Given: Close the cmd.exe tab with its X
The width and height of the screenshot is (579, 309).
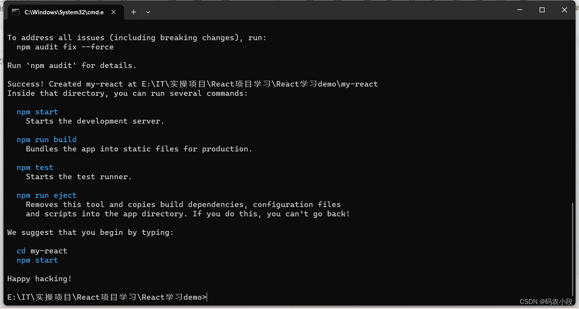Looking at the screenshot, I should pyautogui.click(x=113, y=12).
